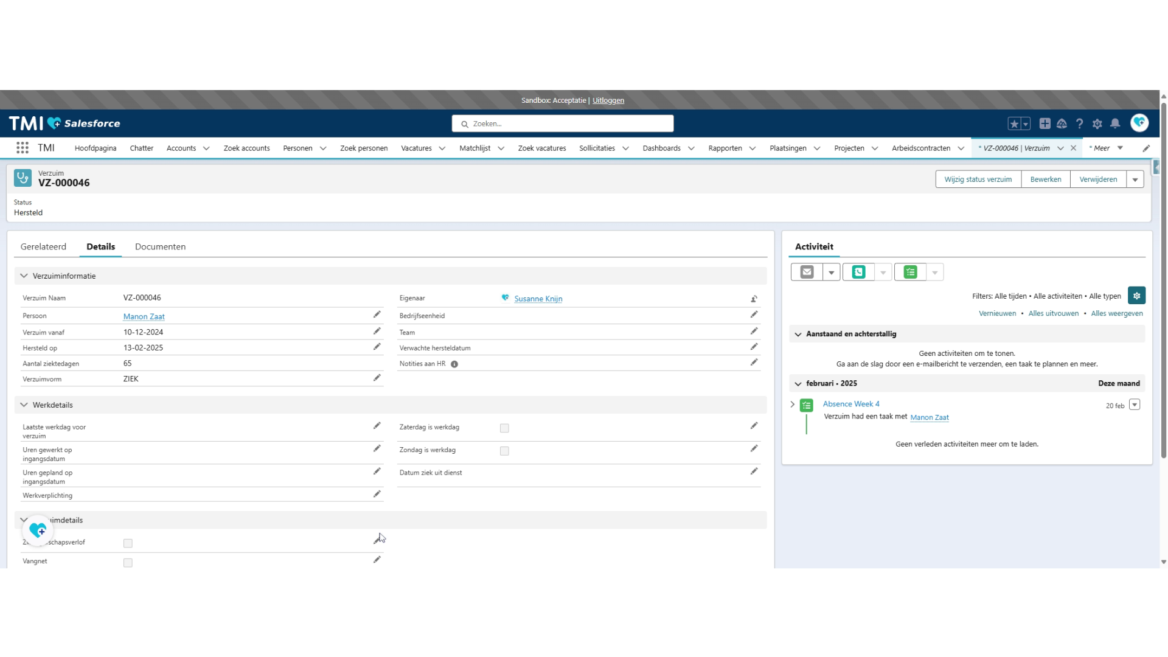This screenshot has width=1168, height=657.
Task: Toggle the Vangnet checkbox
Action: pos(128,563)
